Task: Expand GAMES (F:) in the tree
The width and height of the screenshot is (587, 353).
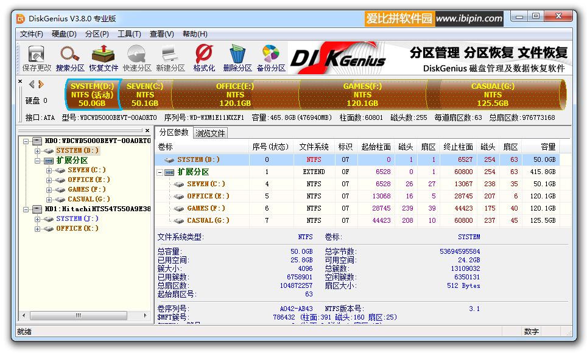Action: click(x=49, y=190)
